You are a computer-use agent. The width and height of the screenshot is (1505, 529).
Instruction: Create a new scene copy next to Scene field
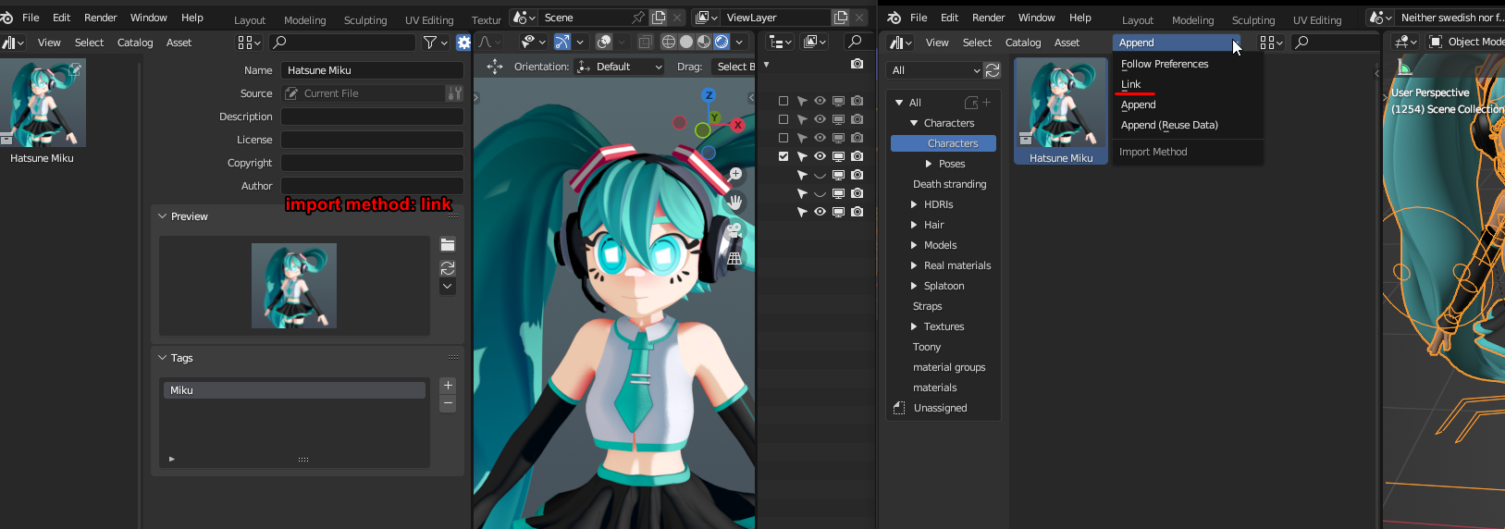coord(659,18)
